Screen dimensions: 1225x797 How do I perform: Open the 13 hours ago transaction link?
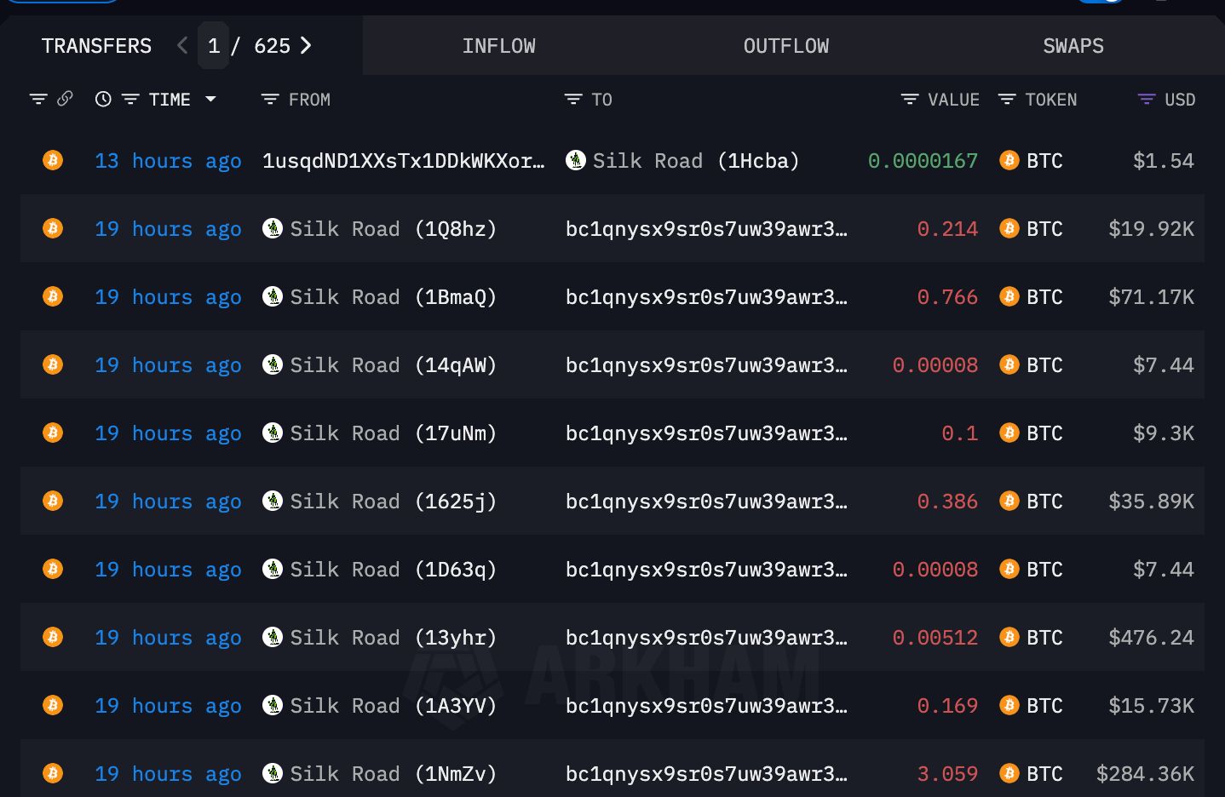coord(168,161)
